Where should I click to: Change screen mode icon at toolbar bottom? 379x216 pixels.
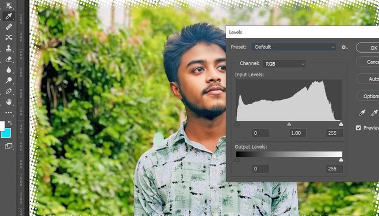(x=9, y=146)
